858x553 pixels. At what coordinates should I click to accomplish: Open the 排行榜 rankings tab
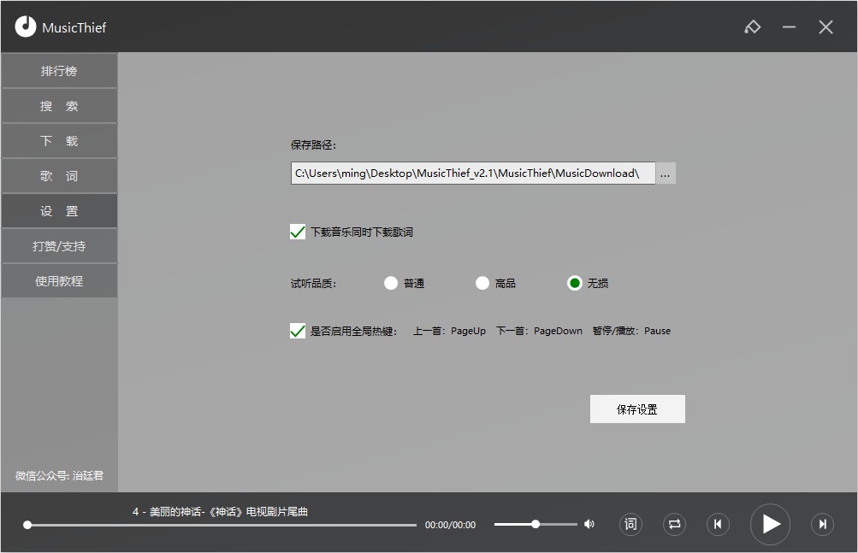click(59, 71)
